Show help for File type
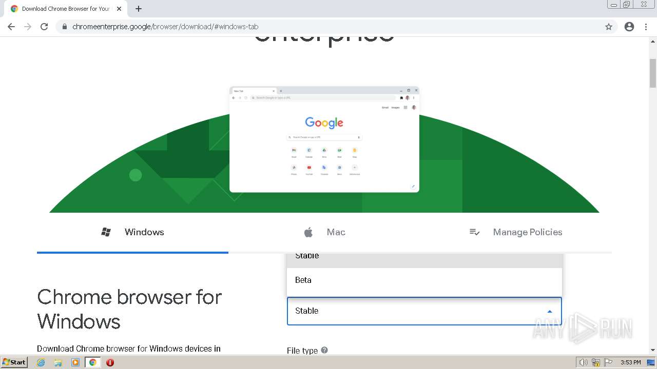The height and width of the screenshot is (369, 657). pyautogui.click(x=324, y=350)
